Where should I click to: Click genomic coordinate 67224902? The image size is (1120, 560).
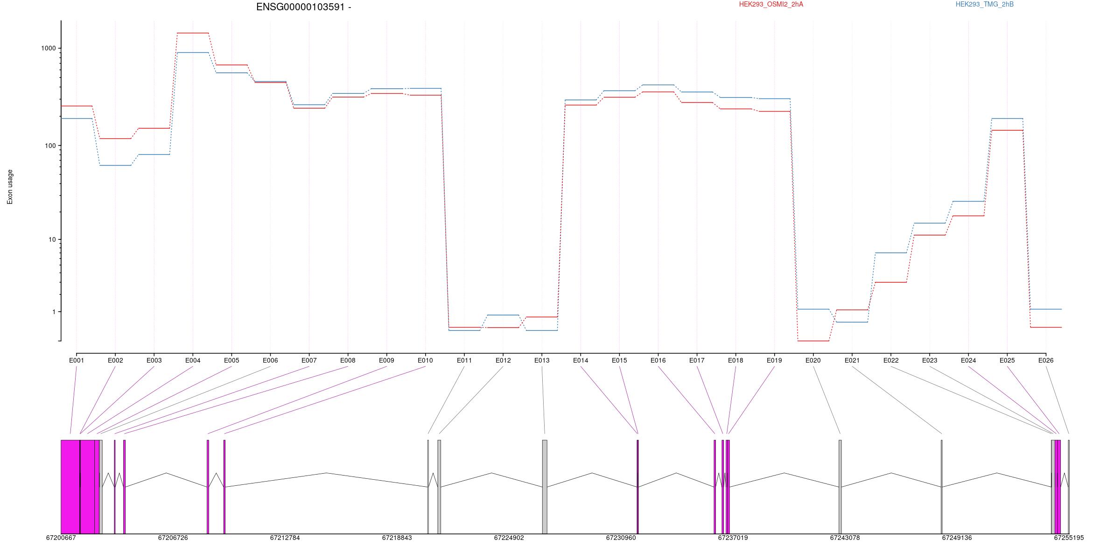pyautogui.click(x=509, y=538)
